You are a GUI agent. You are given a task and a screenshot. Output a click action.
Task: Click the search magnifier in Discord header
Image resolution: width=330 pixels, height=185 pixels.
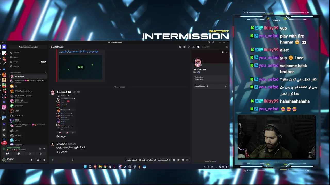pyautogui.click(x=227, y=47)
